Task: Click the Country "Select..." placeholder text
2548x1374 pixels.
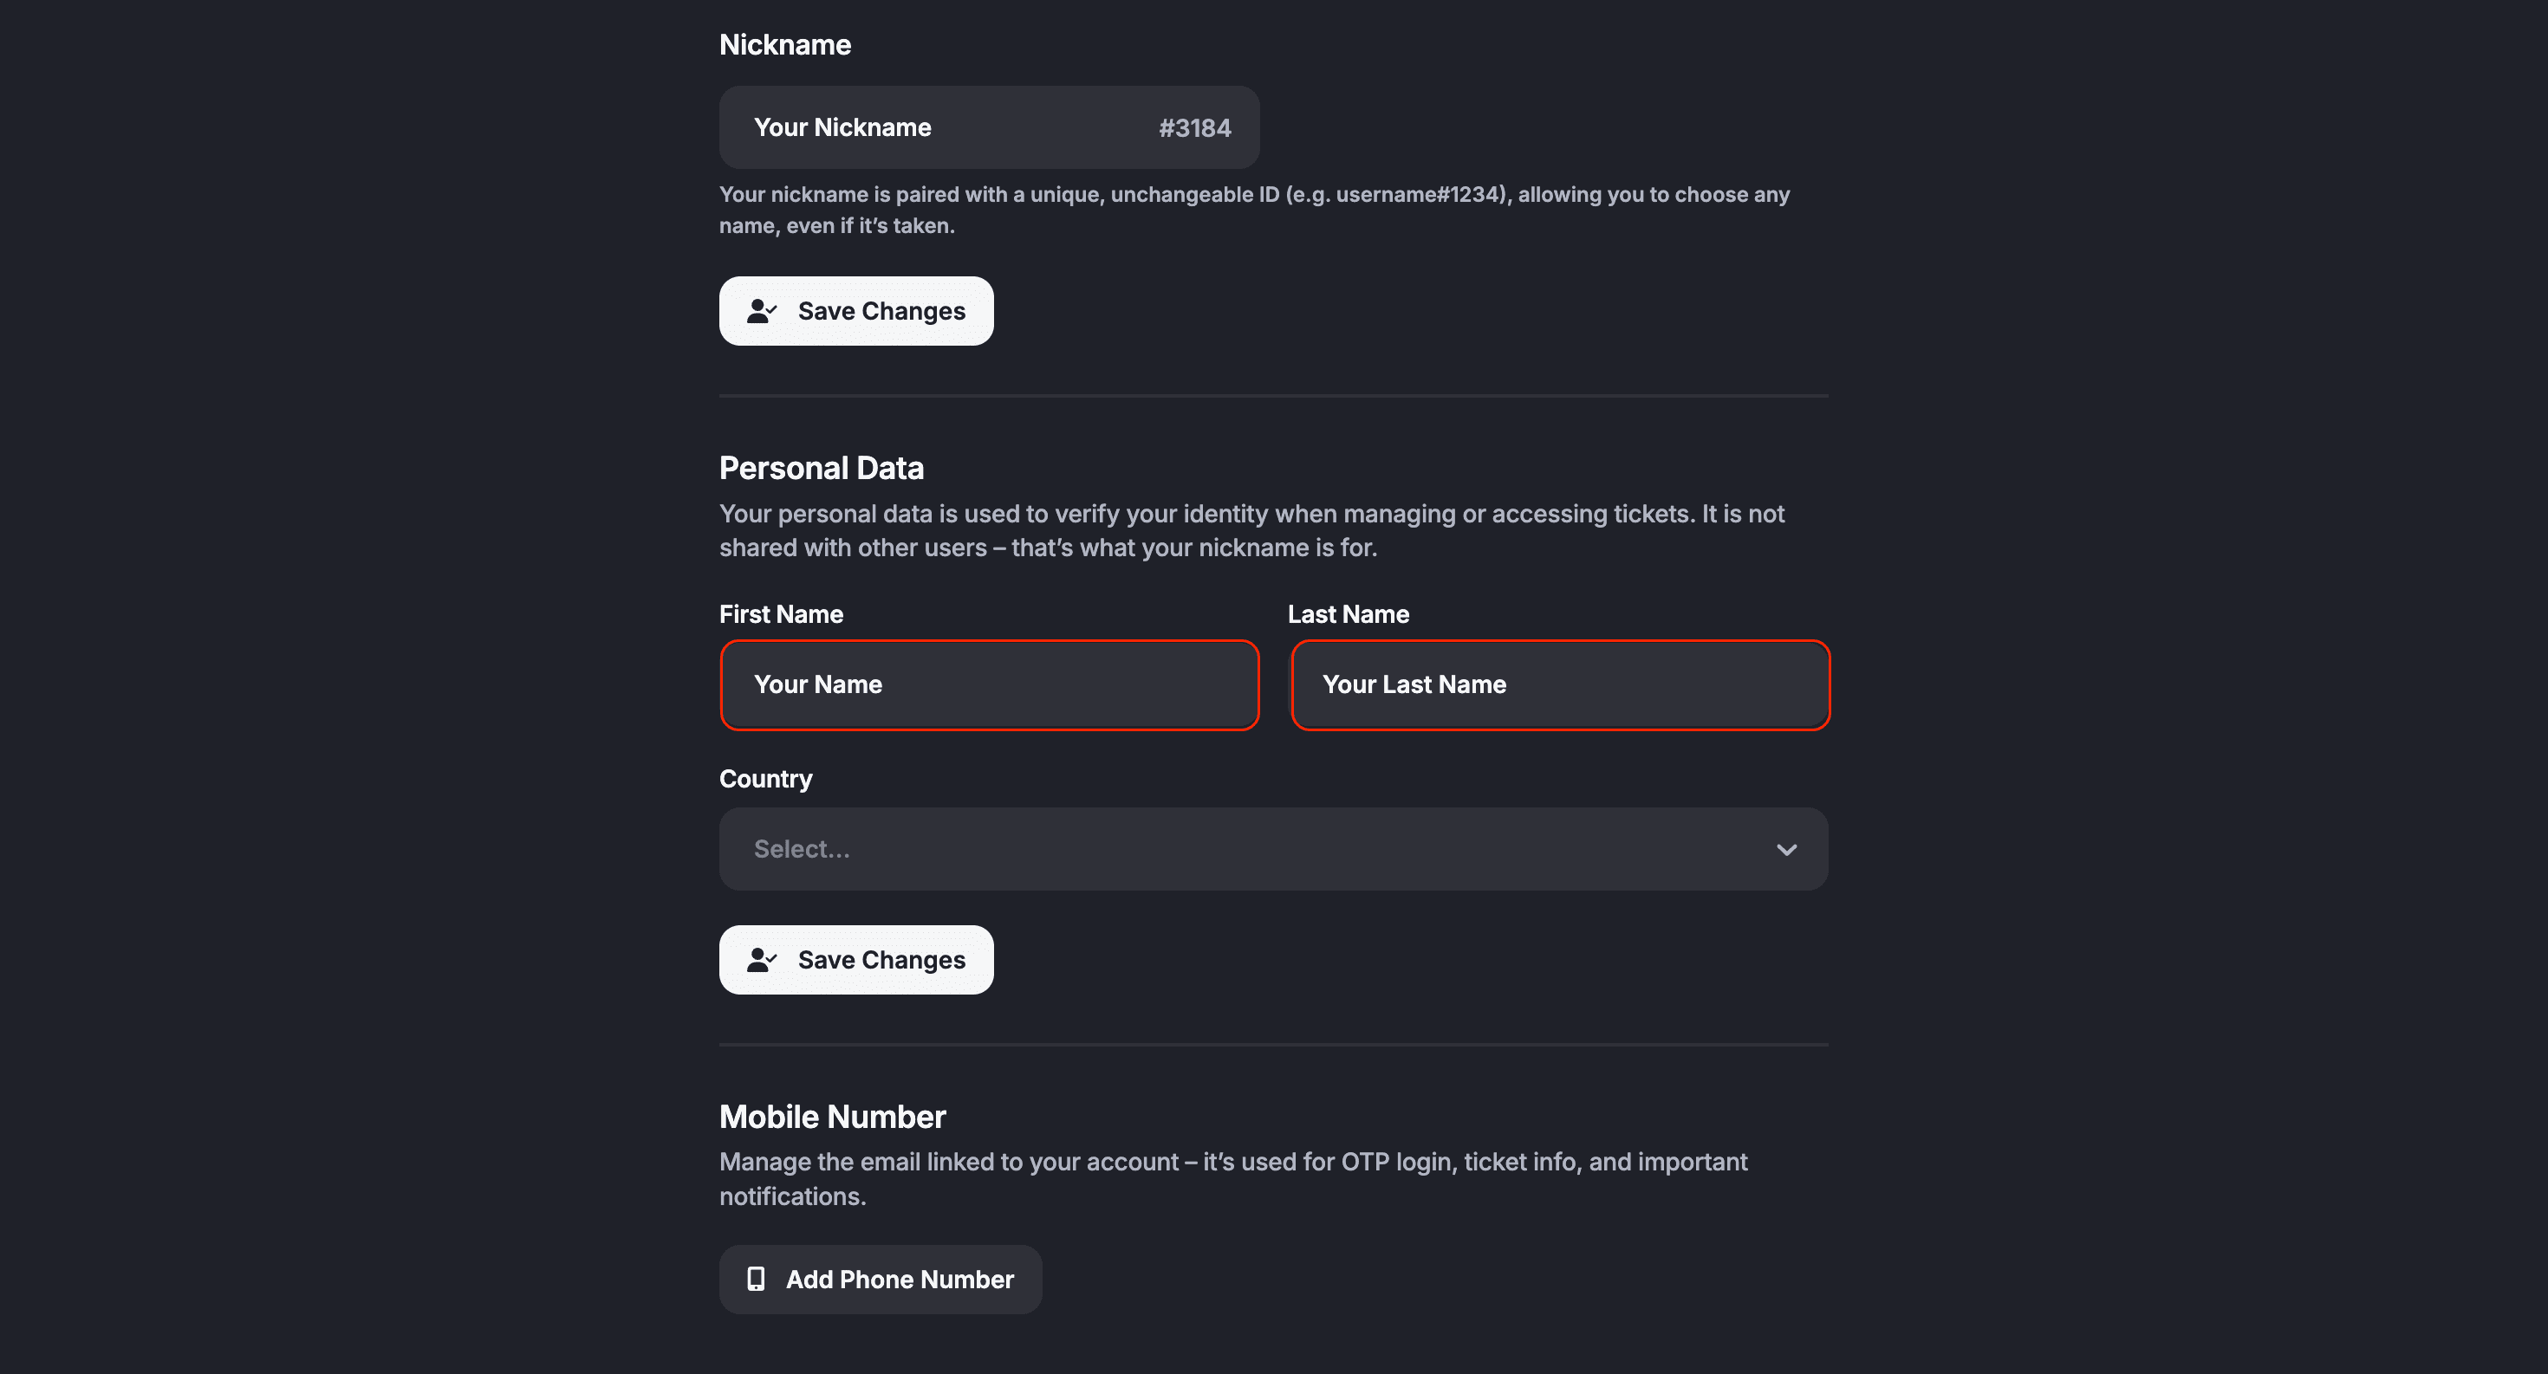Action: point(801,849)
